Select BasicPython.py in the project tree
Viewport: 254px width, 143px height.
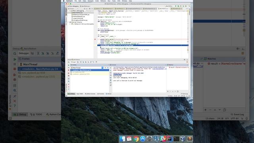coord(78,12)
